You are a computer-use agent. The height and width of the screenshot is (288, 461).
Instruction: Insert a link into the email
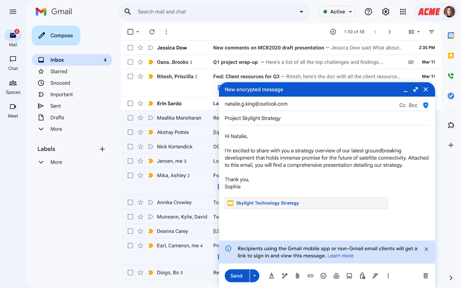(x=310, y=276)
